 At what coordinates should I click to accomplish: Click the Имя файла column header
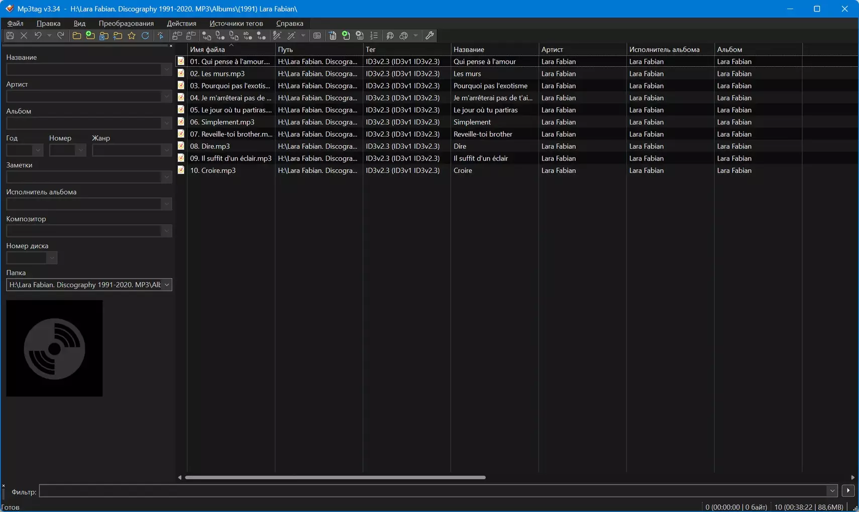207,49
